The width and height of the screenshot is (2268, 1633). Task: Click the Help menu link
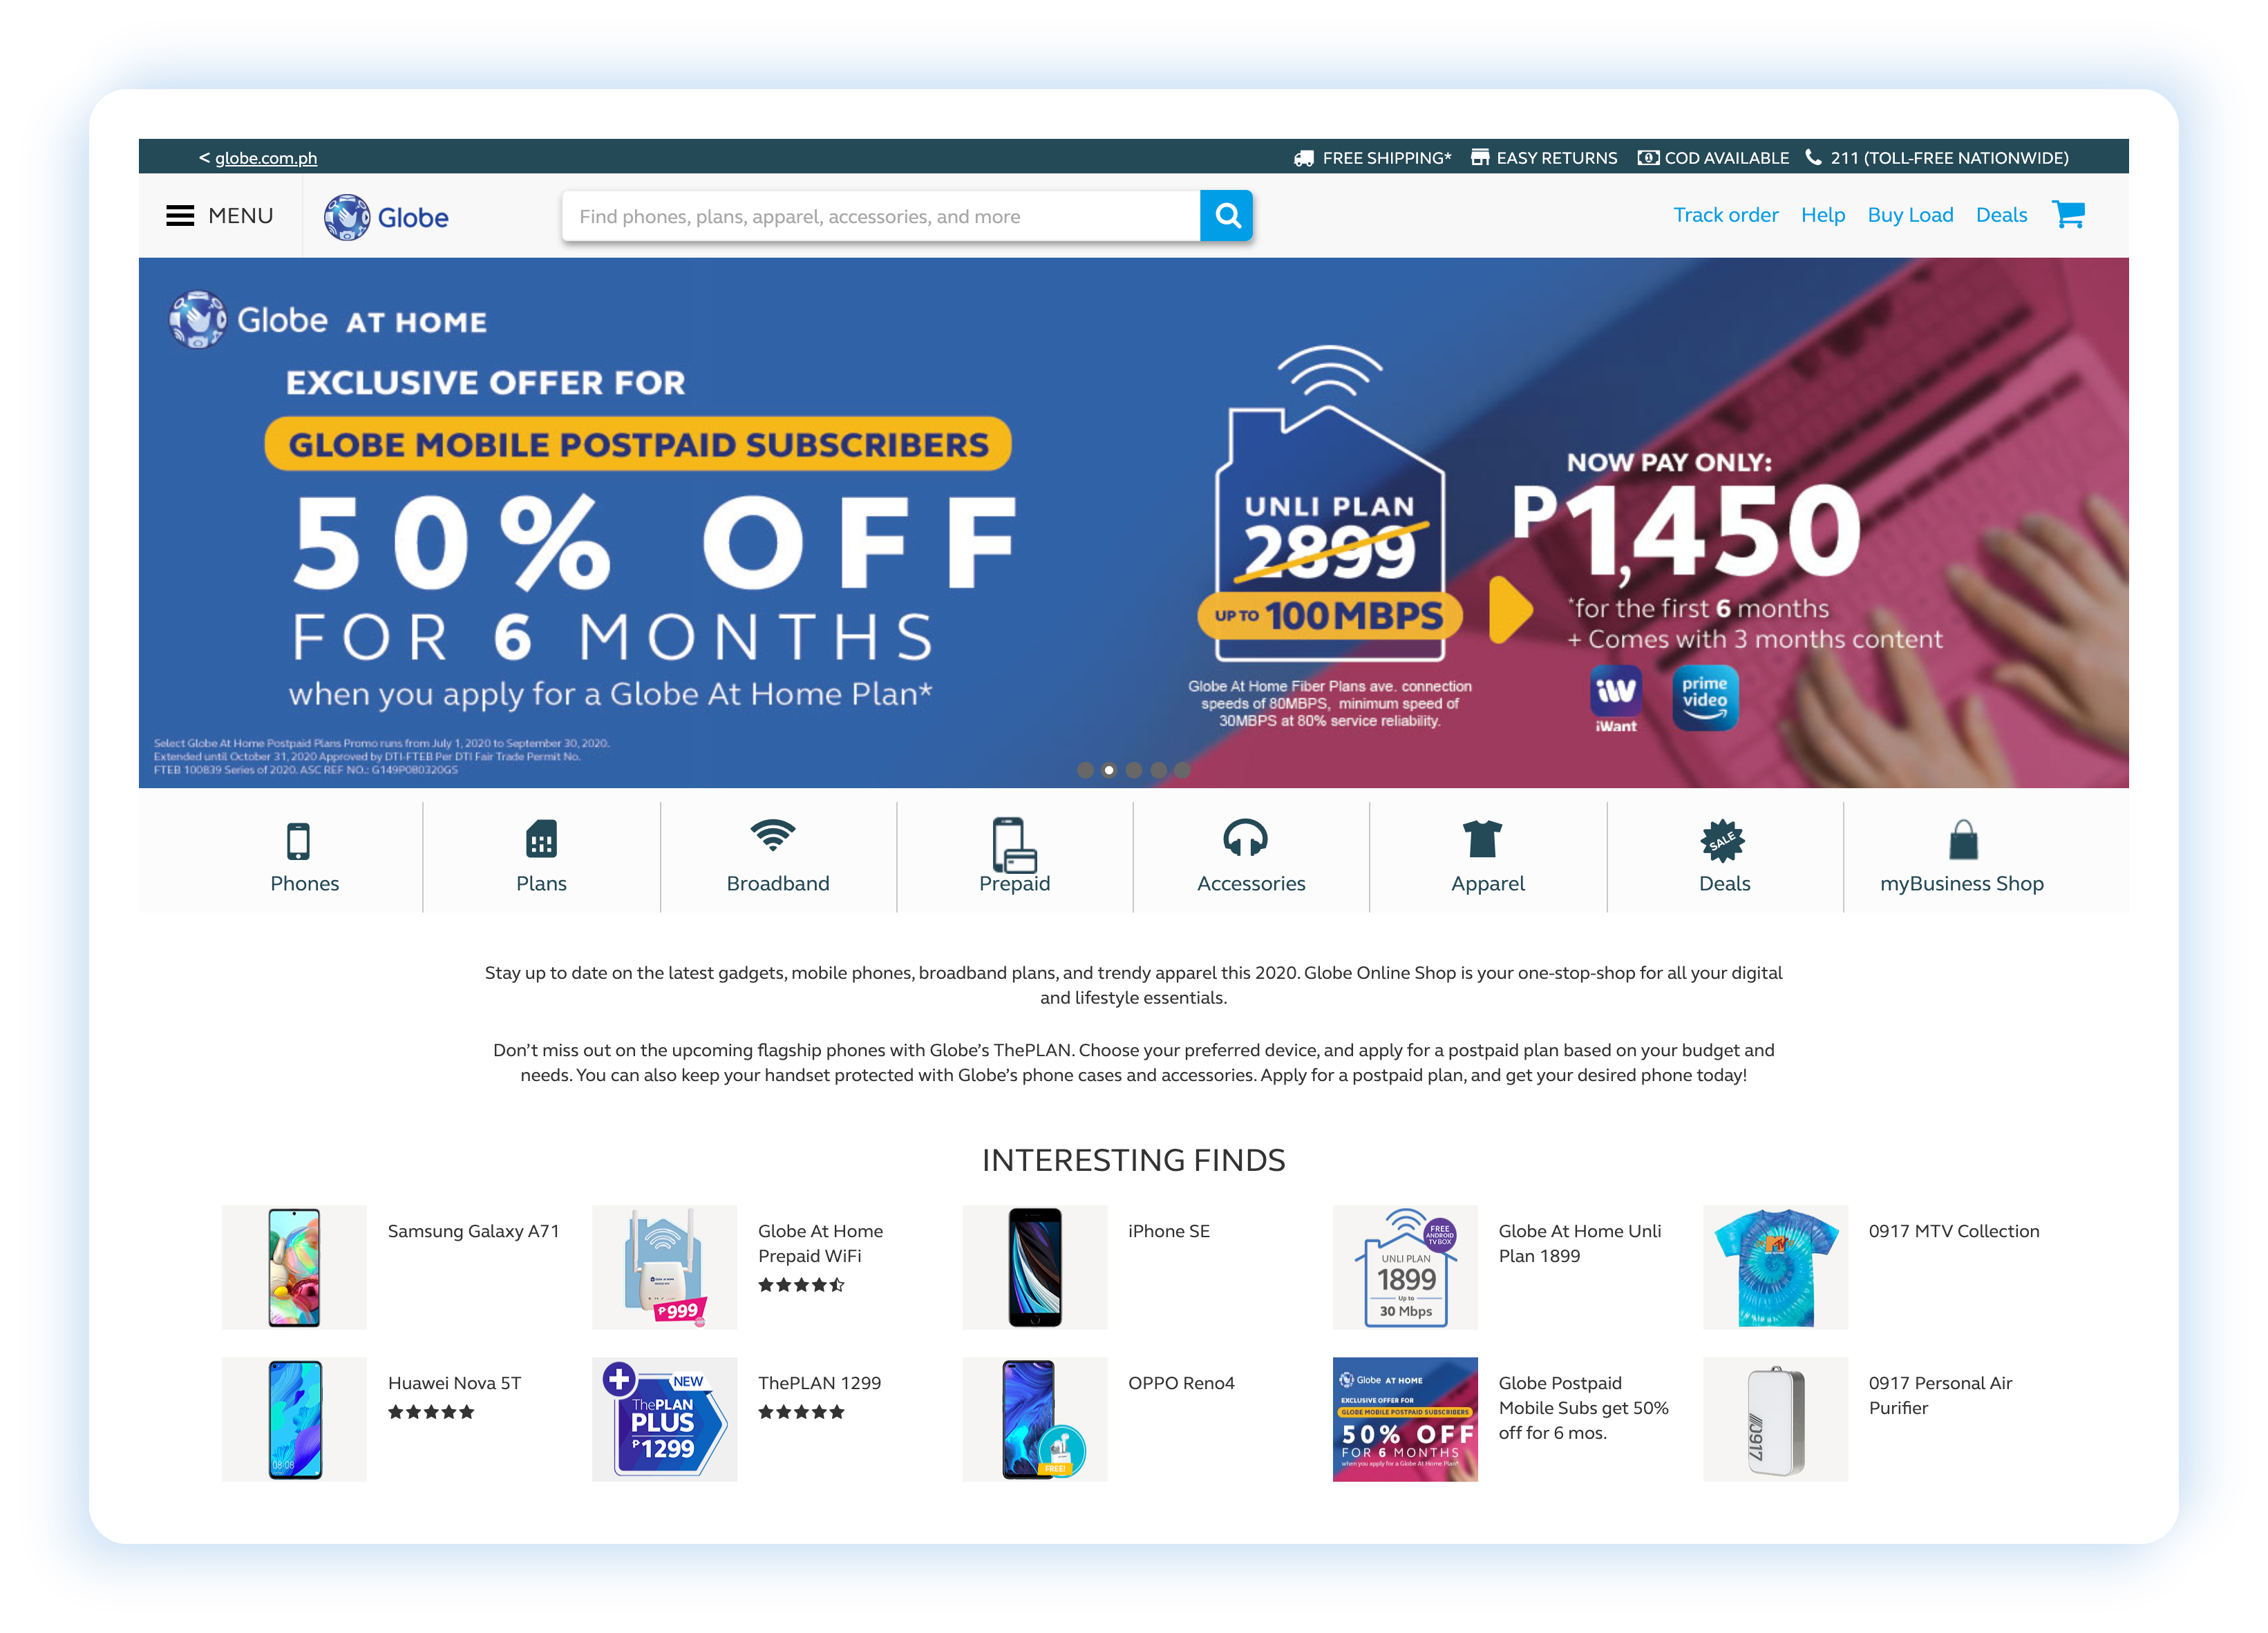click(1822, 215)
